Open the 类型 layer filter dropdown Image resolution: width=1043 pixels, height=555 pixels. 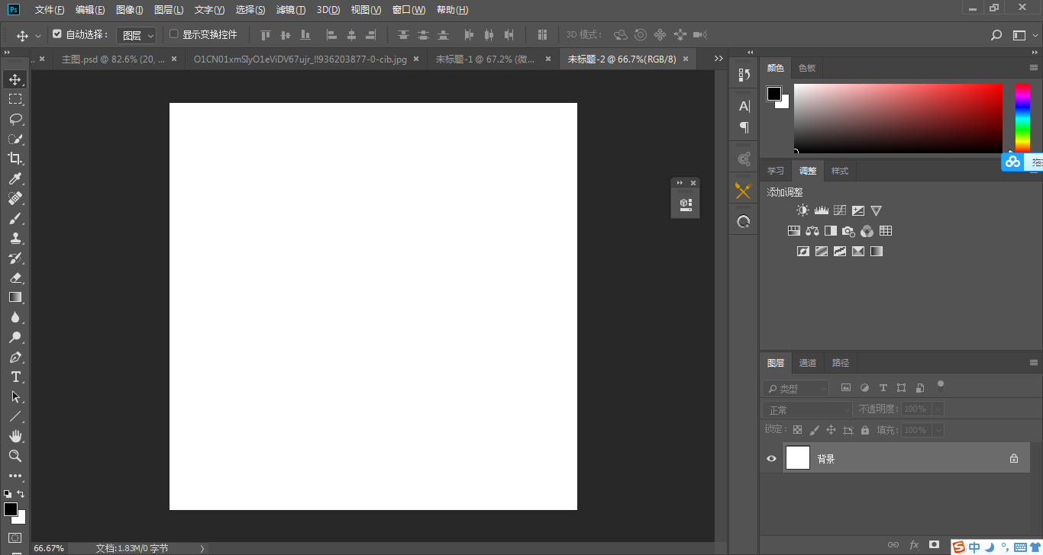796,388
